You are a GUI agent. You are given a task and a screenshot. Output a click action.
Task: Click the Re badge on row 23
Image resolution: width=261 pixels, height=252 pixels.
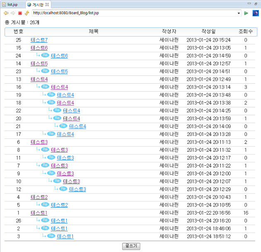(x=45, y=71)
